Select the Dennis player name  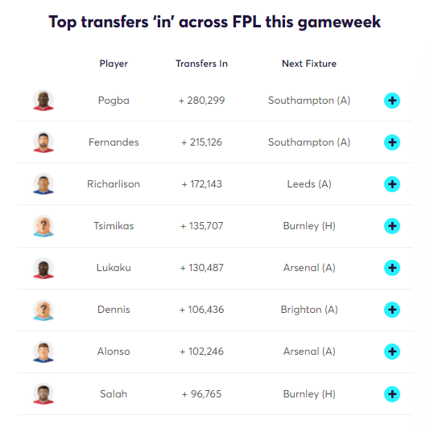click(114, 310)
